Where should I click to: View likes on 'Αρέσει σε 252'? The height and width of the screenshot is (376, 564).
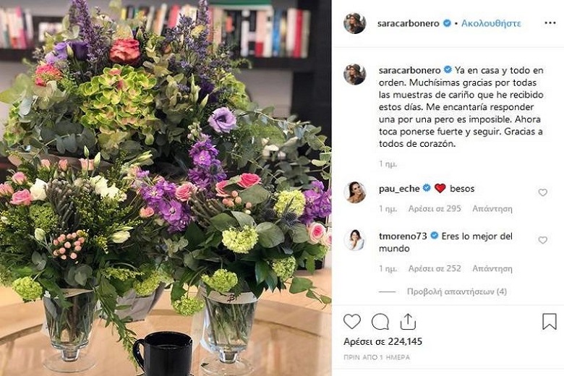click(435, 268)
